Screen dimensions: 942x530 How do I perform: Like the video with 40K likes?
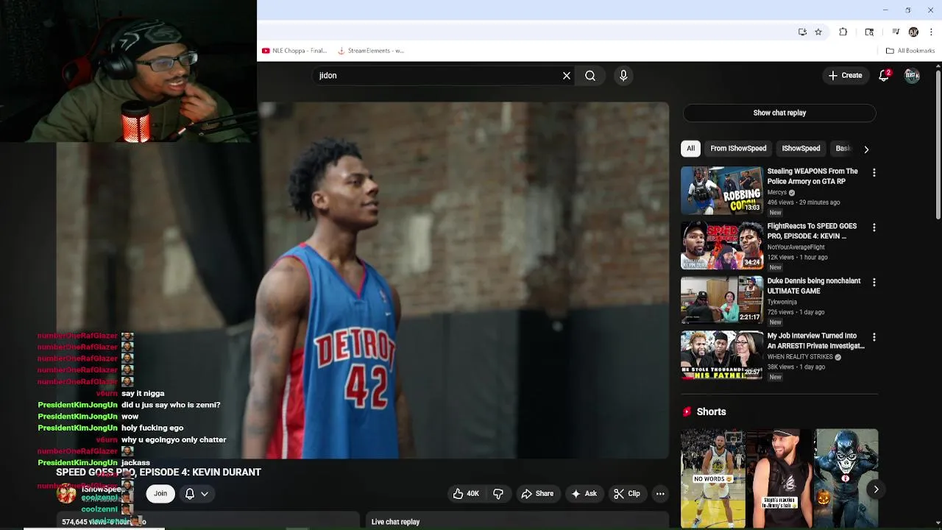click(466, 494)
